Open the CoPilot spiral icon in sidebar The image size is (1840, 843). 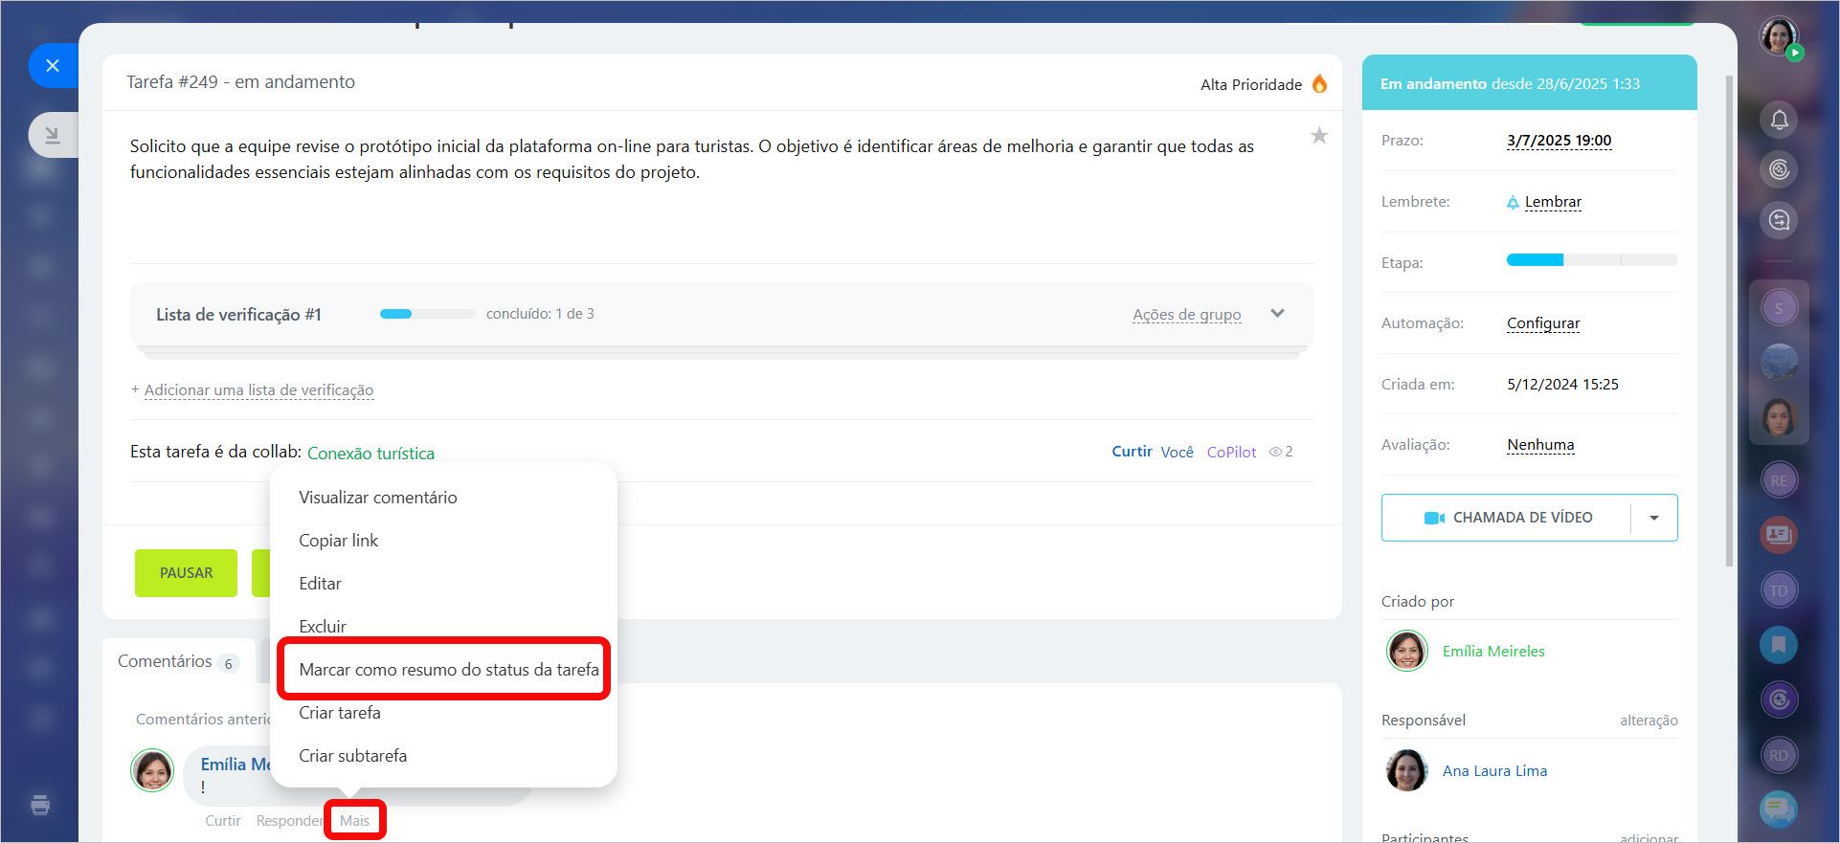coord(1779,169)
